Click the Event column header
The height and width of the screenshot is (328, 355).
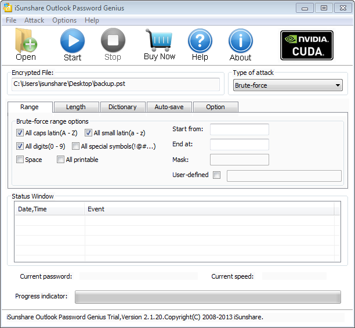coord(209,209)
